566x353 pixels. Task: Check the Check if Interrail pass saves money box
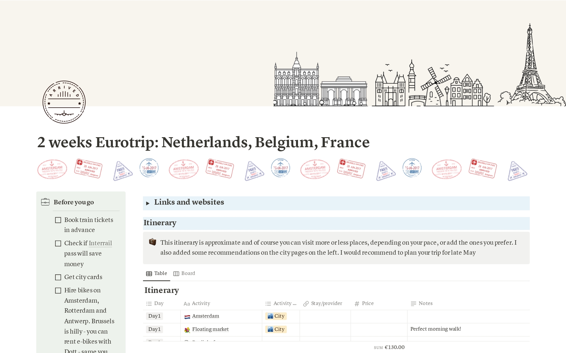point(58,243)
